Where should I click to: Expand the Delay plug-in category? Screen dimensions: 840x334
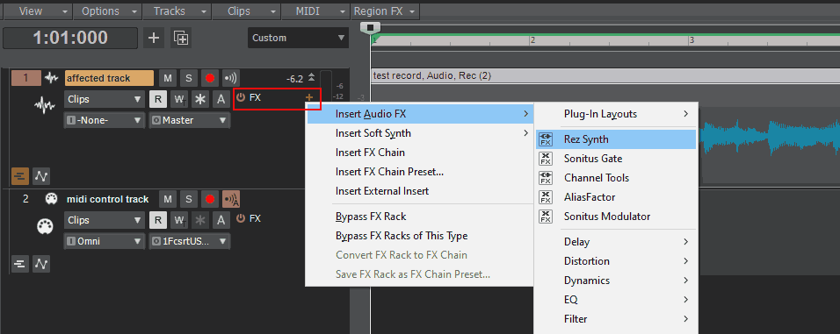click(x=616, y=242)
